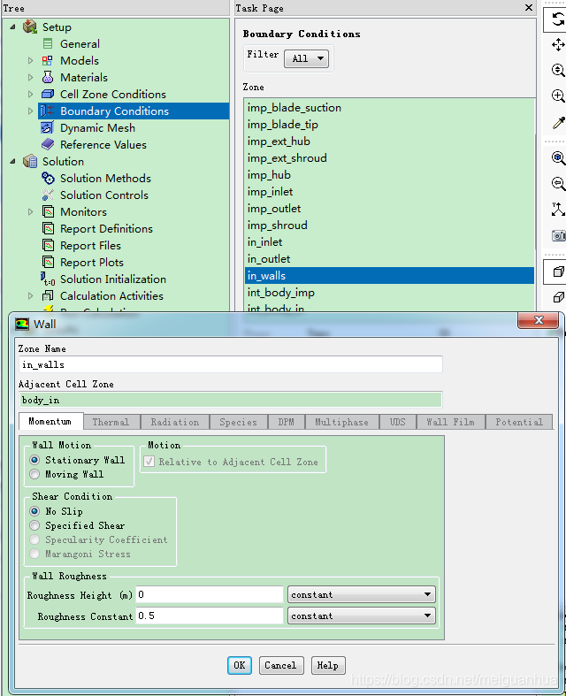Image resolution: width=566 pixels, height=696 pixels.
Task: Choose the Specified Shear option
Action: click(x=35, y=525)
